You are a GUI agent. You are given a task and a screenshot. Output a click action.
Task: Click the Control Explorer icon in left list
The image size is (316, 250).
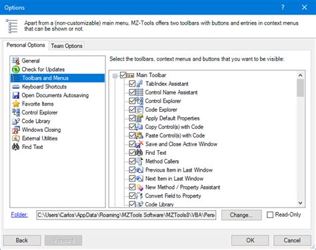coord(16,112)
